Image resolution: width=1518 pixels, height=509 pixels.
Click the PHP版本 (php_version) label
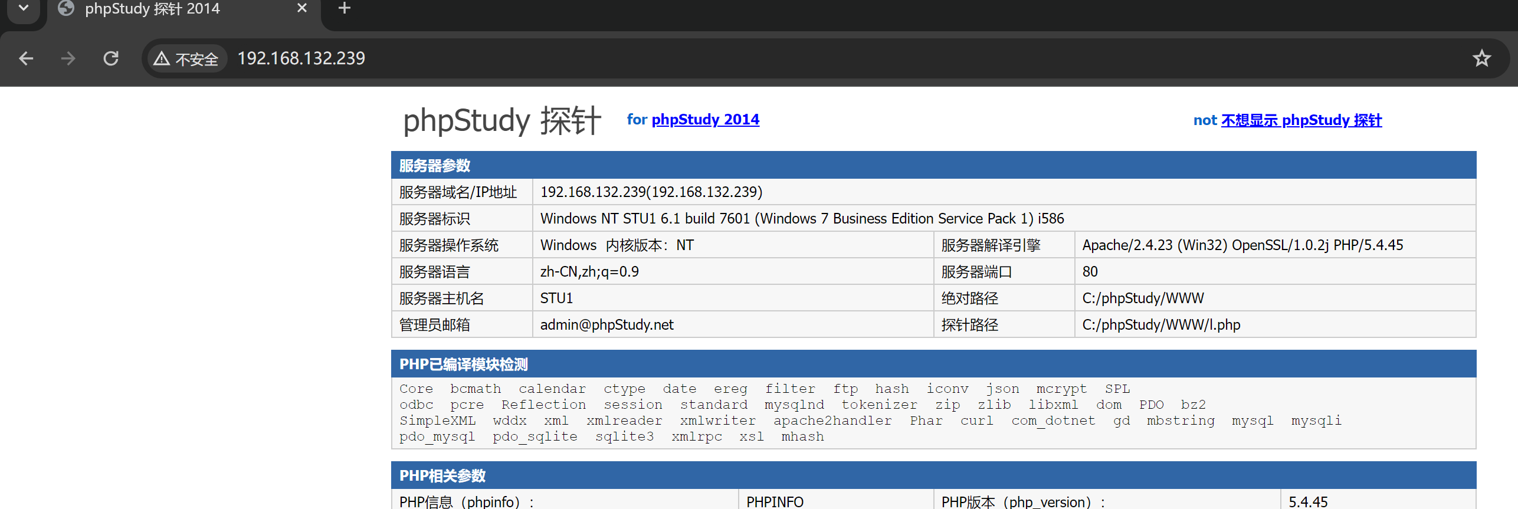pyautogui.click(x=1023, y=502)
